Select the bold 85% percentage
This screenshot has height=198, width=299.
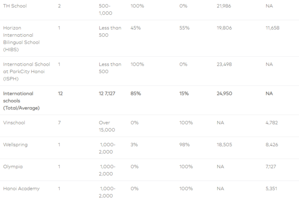tap(136, 94)
